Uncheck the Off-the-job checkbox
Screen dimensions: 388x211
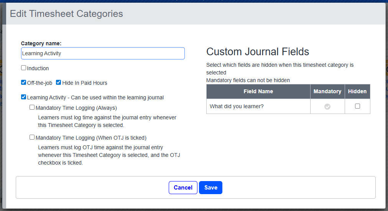click(x=24, y=82)
